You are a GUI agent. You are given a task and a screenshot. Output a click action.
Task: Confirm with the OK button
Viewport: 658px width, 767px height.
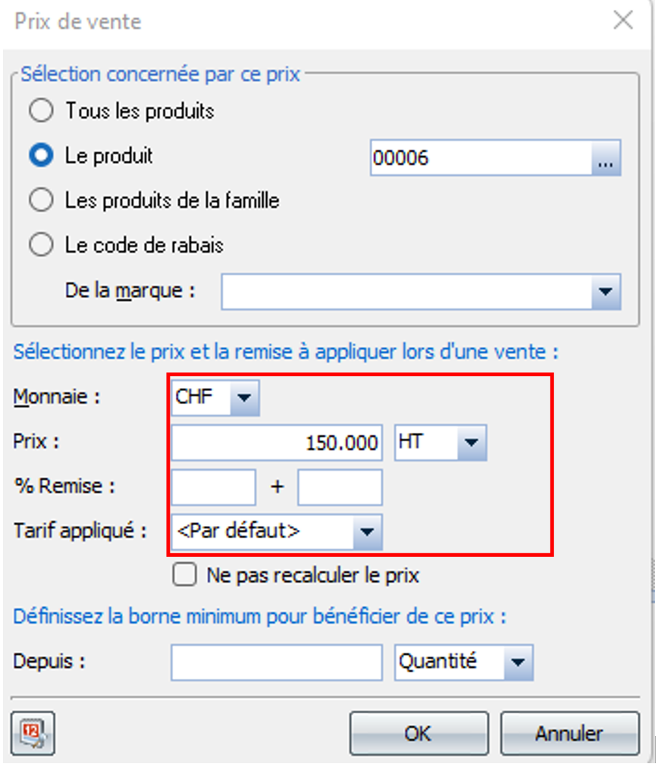point(418,733)
